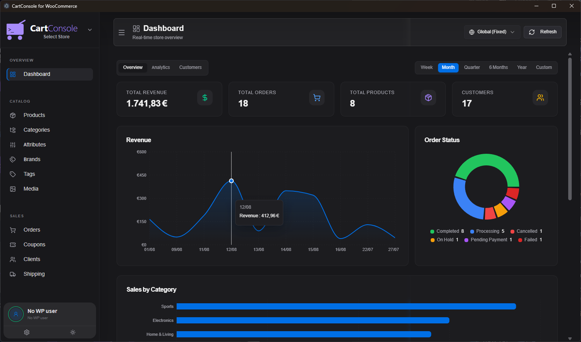Click the Sports category bar
Image resolution: width=581 pixels, height=342 pixels.
coord(346,306)
